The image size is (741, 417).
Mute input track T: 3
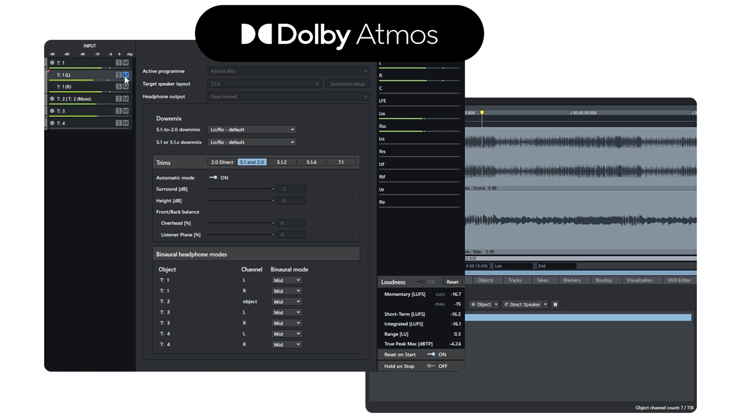click(126, 111)
